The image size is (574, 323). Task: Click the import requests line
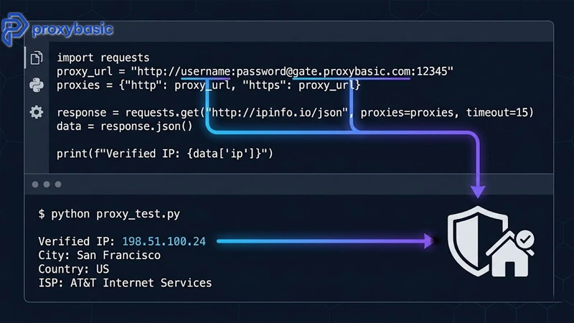[103, 57]
